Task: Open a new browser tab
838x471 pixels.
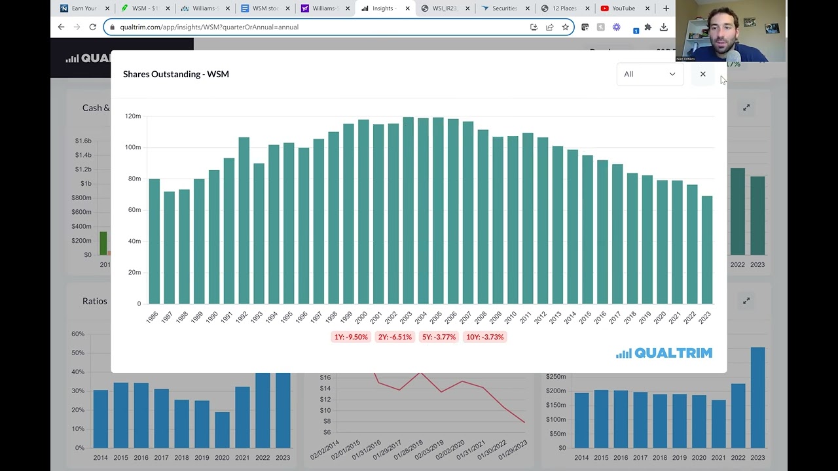Action: coord(666,9)
